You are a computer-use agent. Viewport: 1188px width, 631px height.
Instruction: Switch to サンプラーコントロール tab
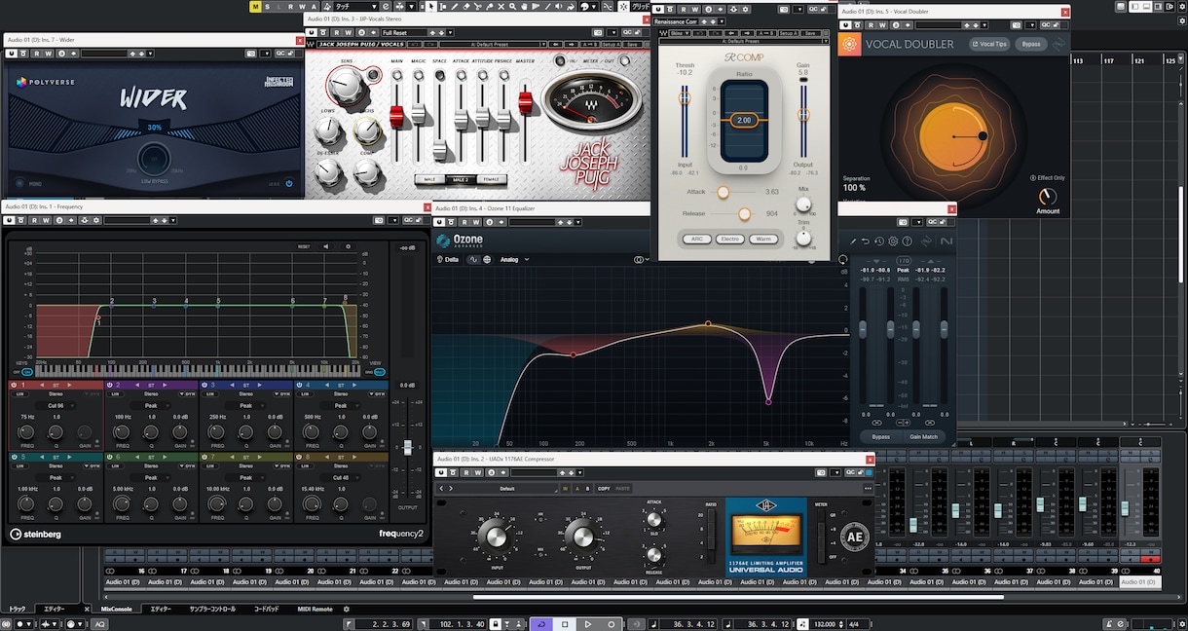[x=212, y=610]
